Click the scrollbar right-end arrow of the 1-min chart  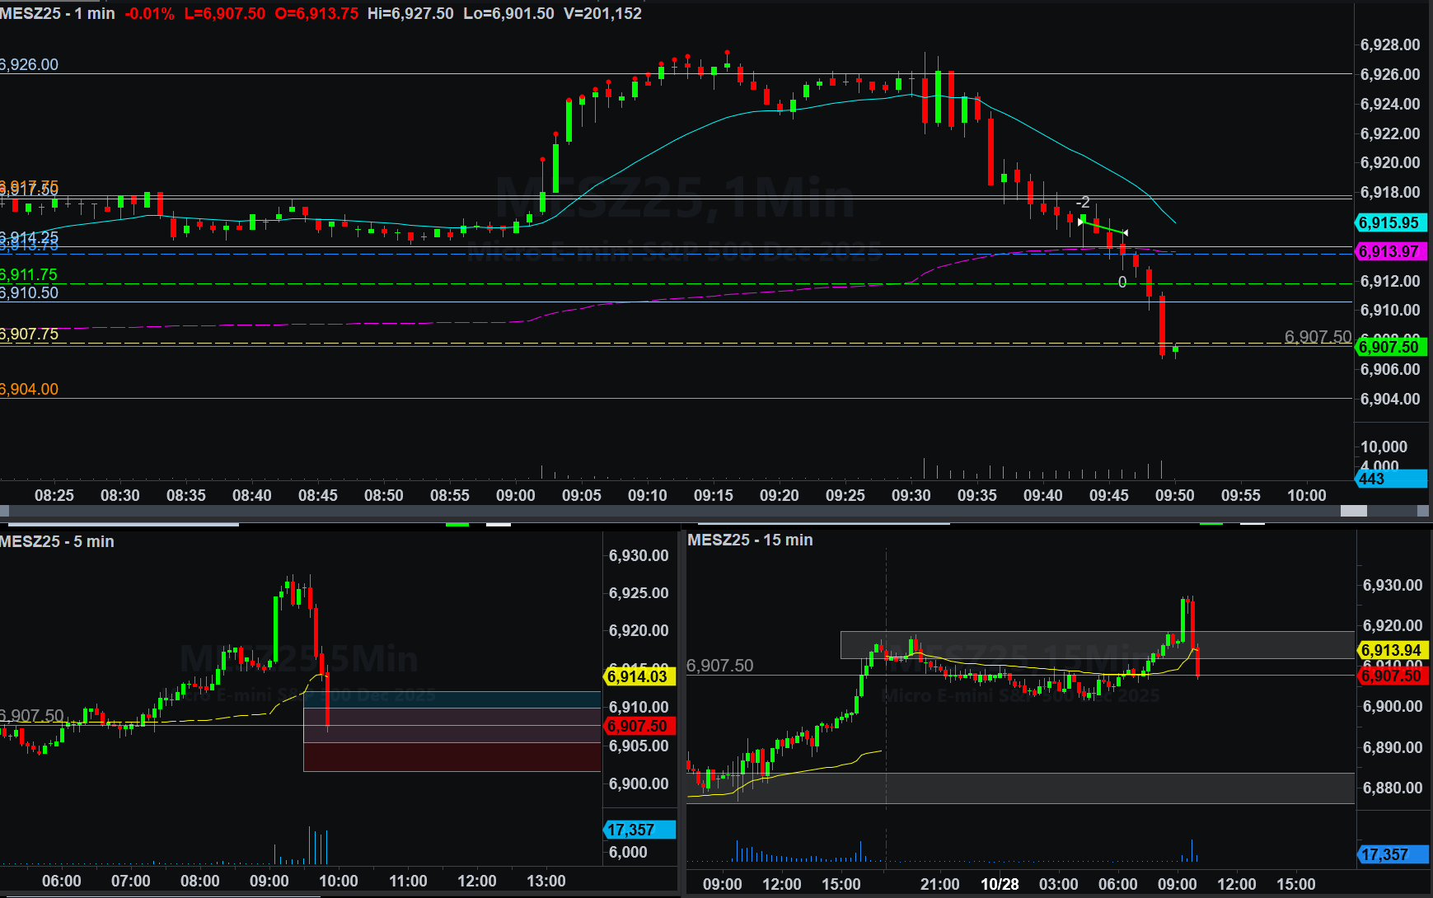pos(1423,511)
